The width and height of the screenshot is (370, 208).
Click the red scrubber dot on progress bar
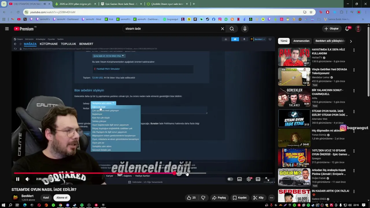pyautogui.click(x=174, y=173)
